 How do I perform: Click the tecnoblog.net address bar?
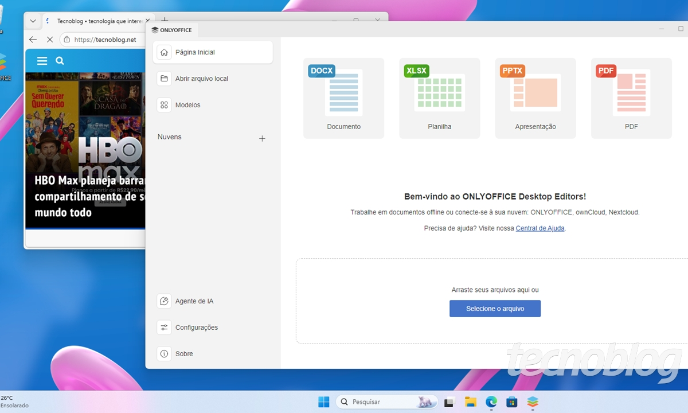[105, 40]
